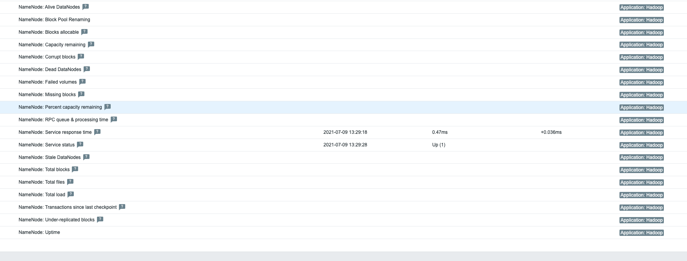The width and height of the screenshot is (687, 261).
Task: Click Hadoop tag in Total files row
Action: (x=641, y=183)
